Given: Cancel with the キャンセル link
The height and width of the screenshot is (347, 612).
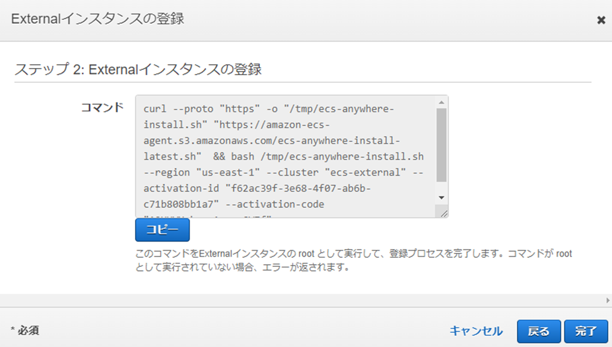Looking at the screenshot, I should tap(476, 331).
